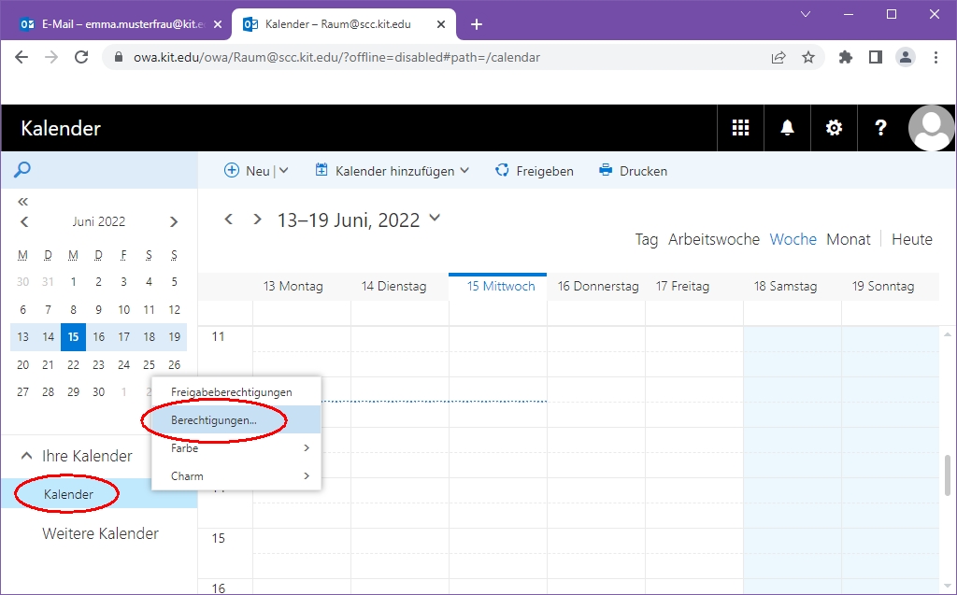Open the date range dropdown arrow
The image size is (957, 595).
pyautogui.click(x=434, y=219)
